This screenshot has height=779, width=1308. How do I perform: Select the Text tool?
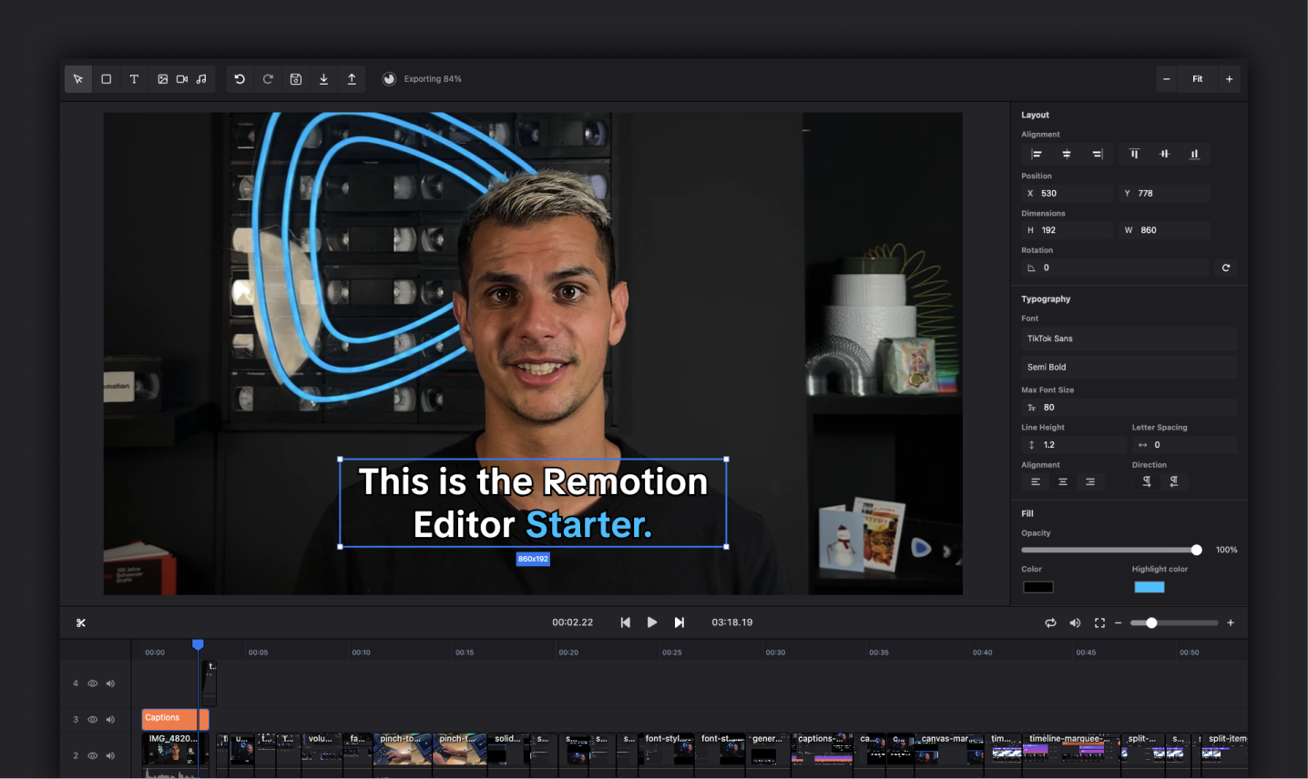point(134,79)
